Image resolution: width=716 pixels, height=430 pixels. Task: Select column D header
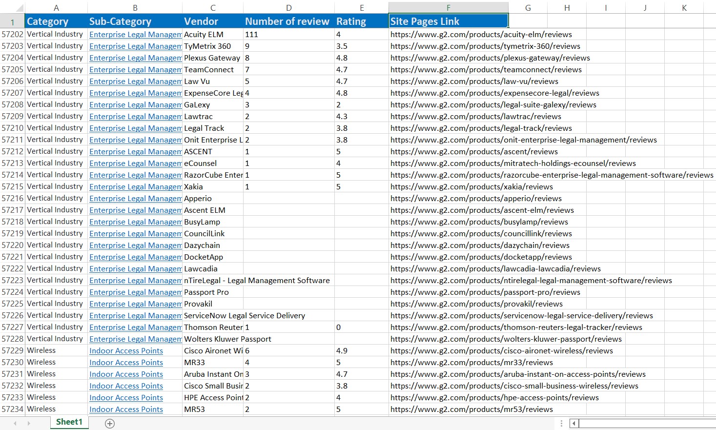pos(288,8)
